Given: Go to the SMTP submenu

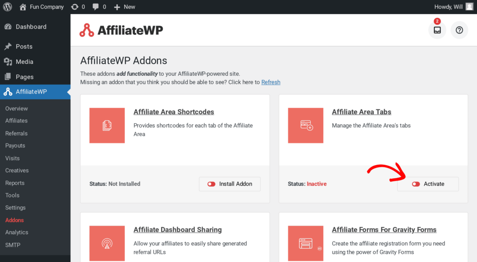Looking at the screenshot, I should pos(13,245).
